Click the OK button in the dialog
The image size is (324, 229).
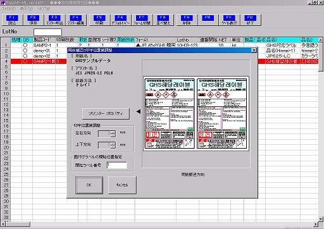89,185
